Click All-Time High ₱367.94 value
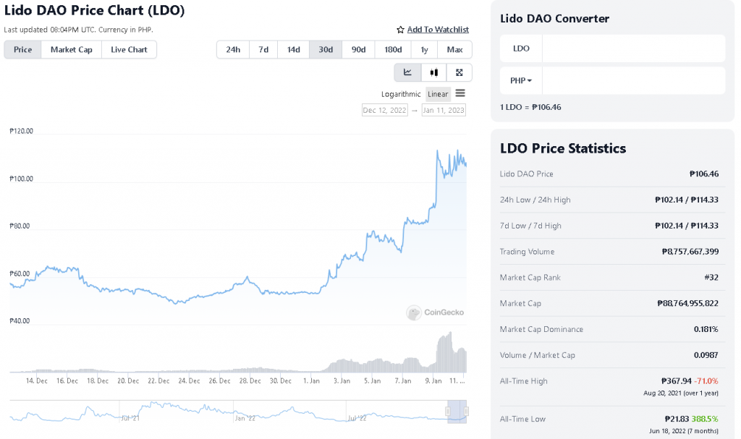Image resolution: width=741 pixels, height=439 pixels. click(677, 381)
